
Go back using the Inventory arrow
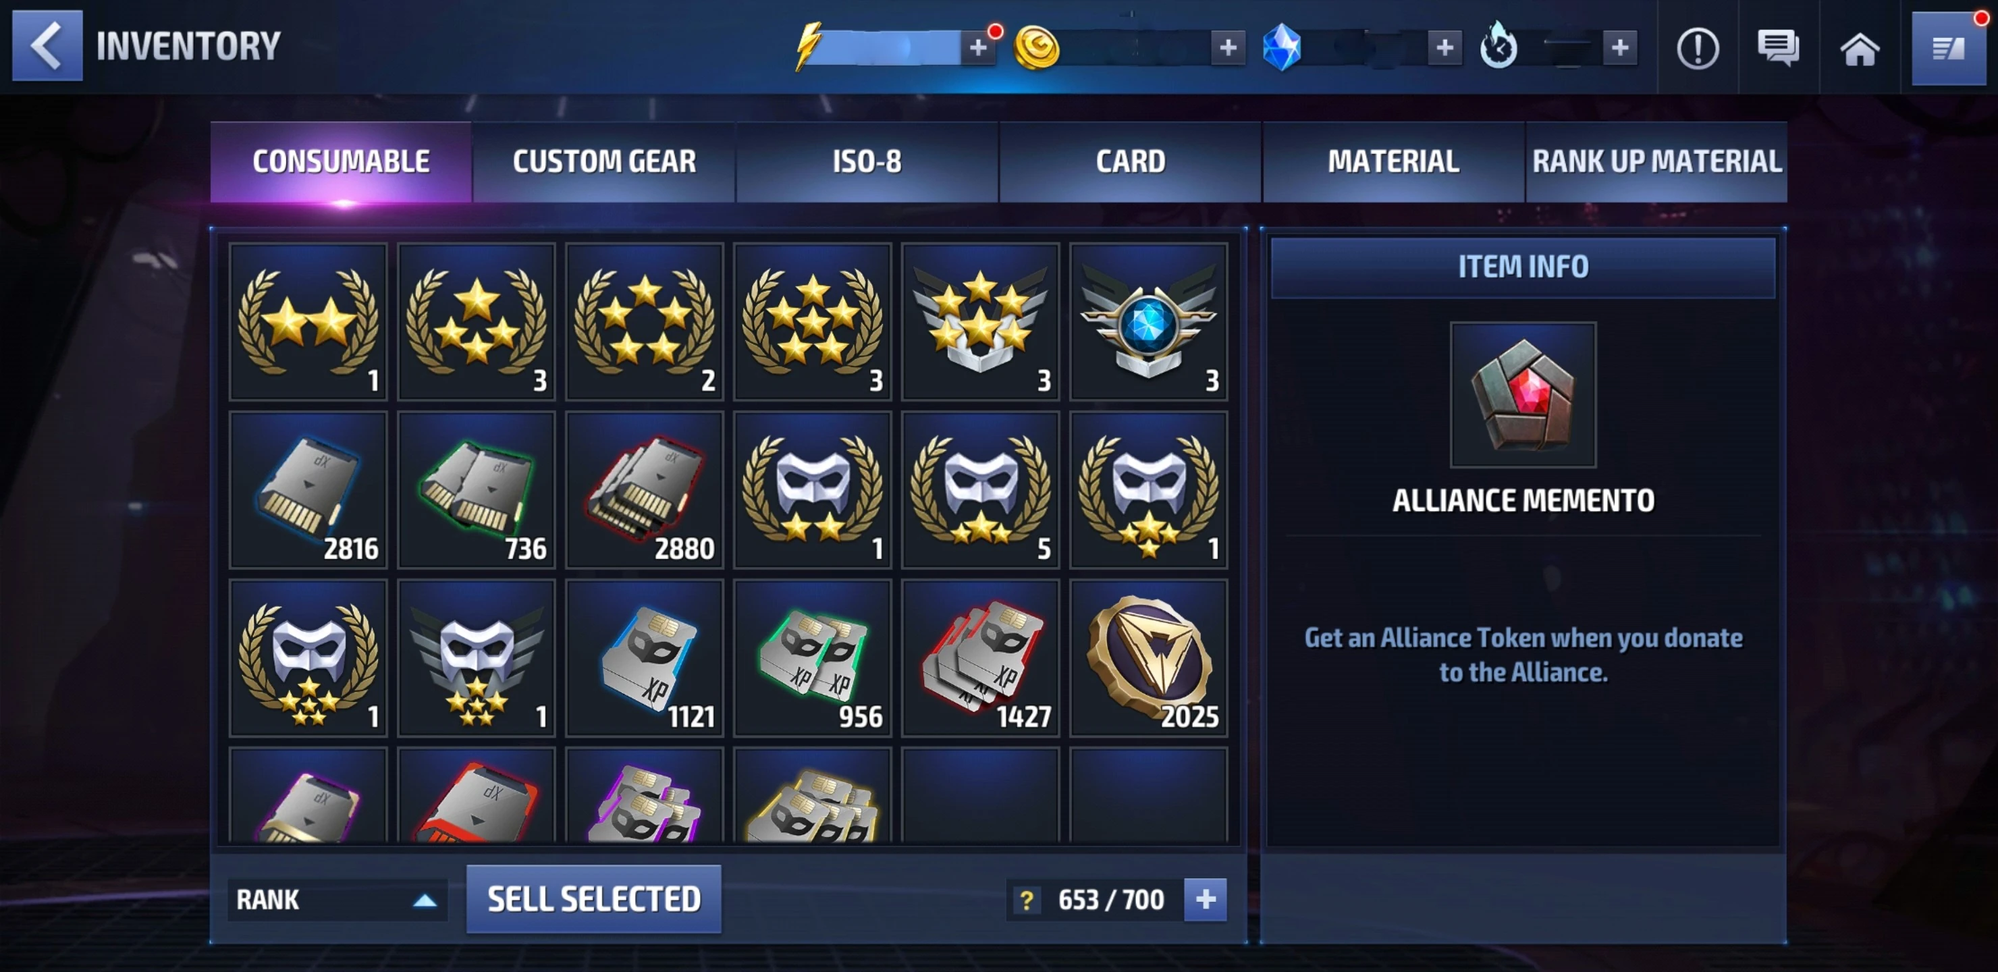coord(47,46)
